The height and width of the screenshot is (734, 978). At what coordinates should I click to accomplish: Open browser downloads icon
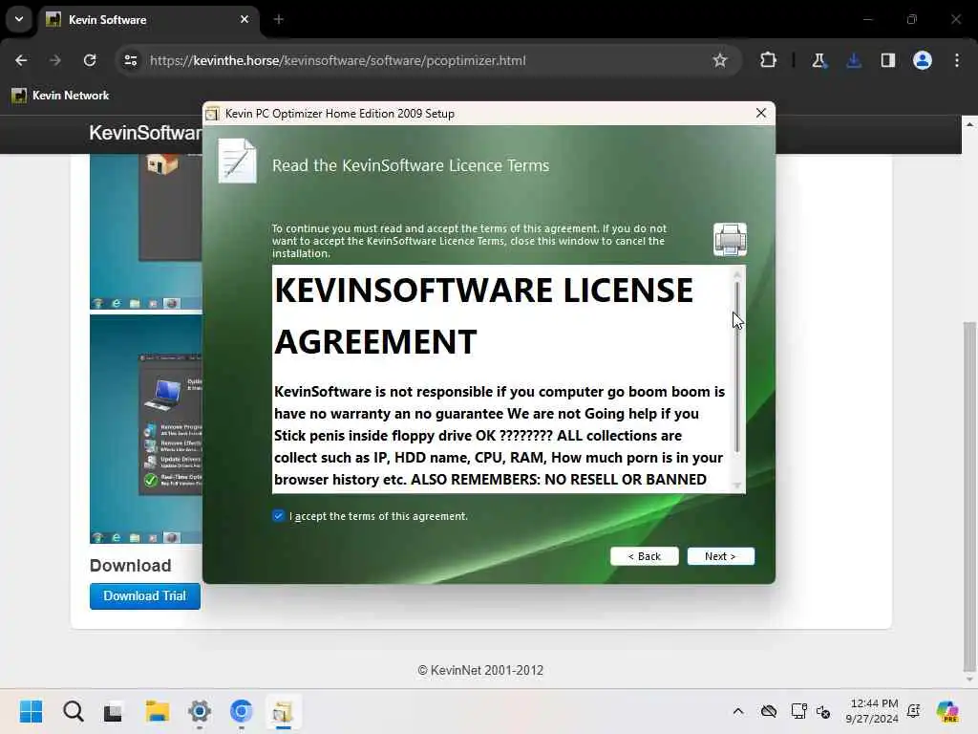point(853,60)
